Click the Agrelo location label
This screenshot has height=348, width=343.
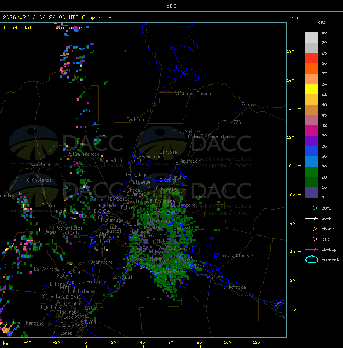coord(101,248)
